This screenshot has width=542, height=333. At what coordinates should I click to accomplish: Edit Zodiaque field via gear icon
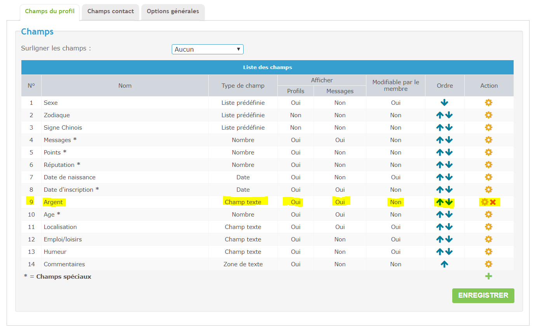pos(489,115)
